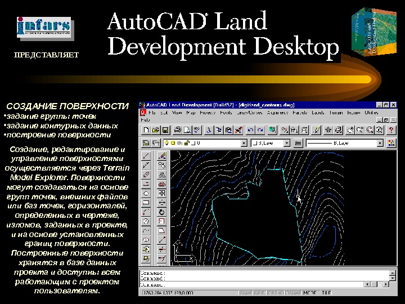Toggle TILE mode in status bar
This screenshot has width=405, height=304.
tap(326, 293)
